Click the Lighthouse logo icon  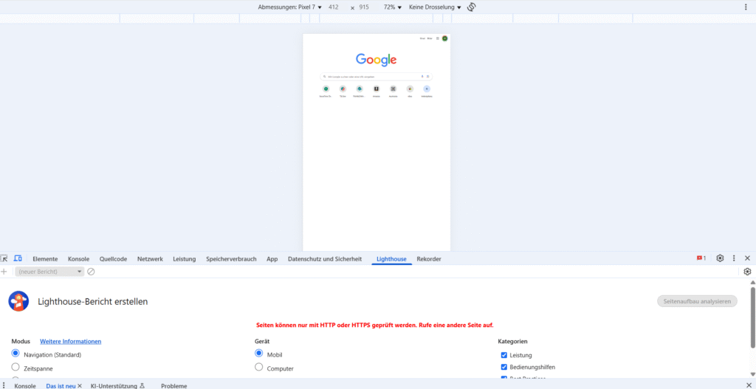18,301
